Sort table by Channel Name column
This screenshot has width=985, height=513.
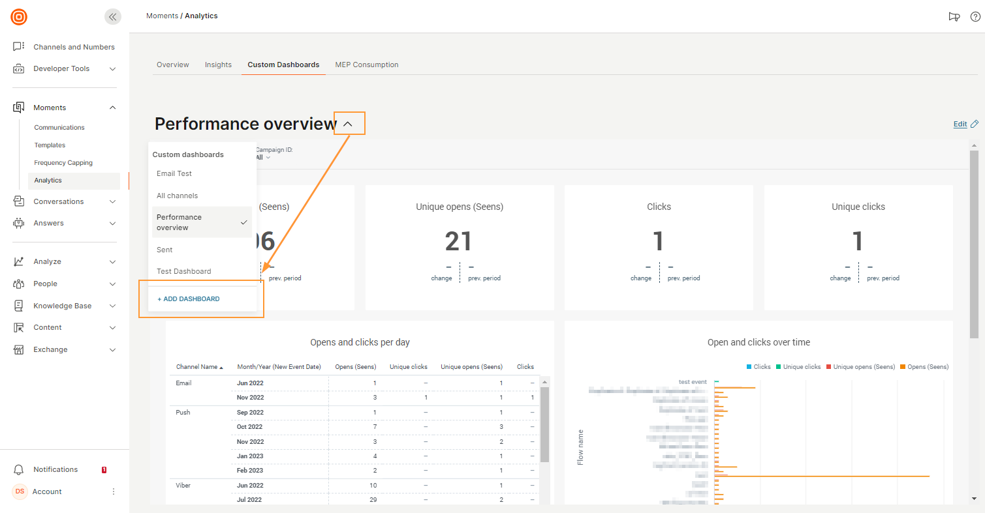click(x=199, y=367)
